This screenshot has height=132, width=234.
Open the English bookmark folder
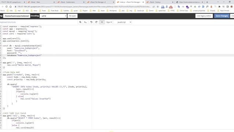click(84, 11)
